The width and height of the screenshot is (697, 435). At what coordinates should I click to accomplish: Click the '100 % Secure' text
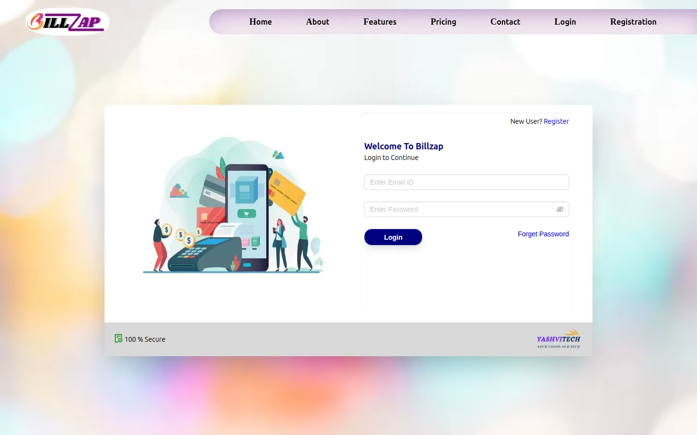point(145,339)
